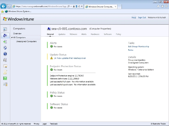Screen dimensions: 169x126
Task: Click the green check icon under Endpoint Protection Status
Action: (x=52, y=70)
